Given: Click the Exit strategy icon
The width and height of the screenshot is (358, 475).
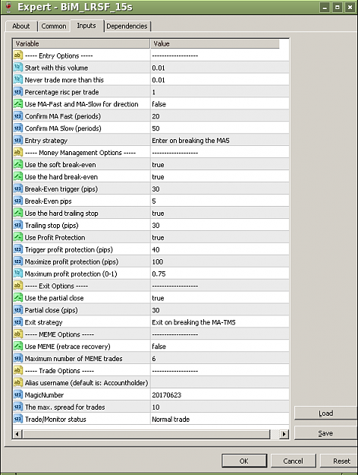Looking at the screenshot, I should [x=18, y=322].
